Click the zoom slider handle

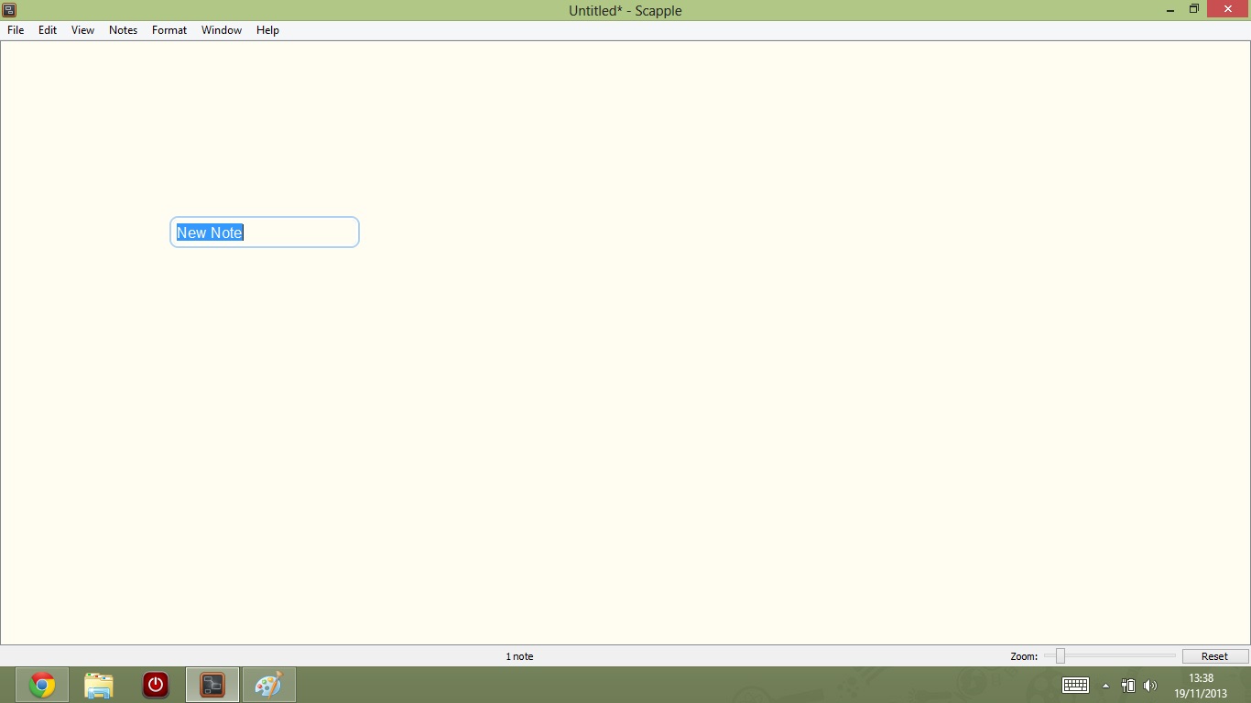tap(1061, 655)
